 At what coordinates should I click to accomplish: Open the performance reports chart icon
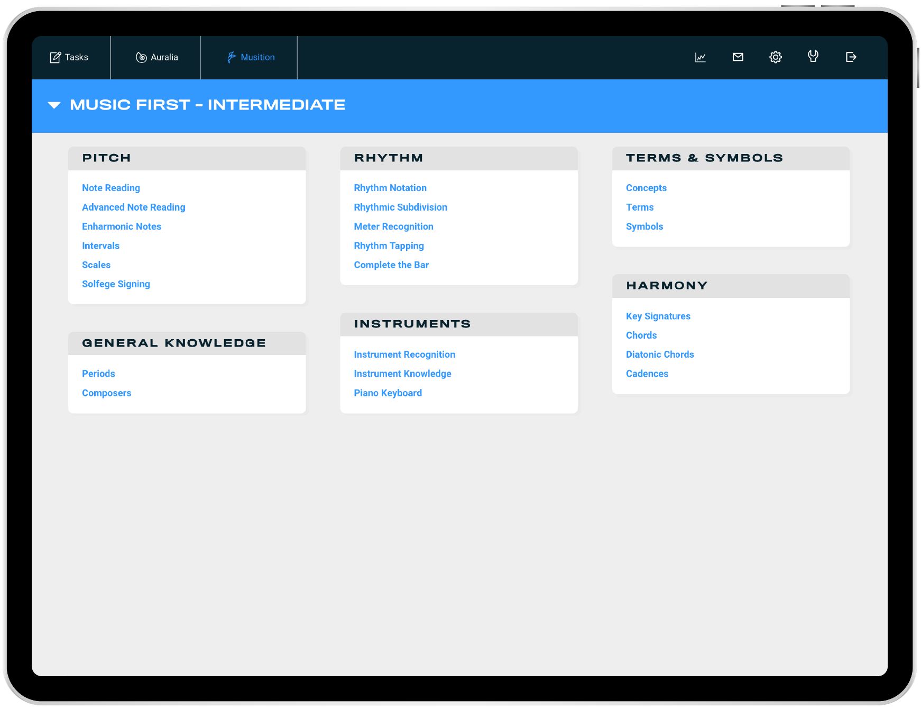click(x=700, y=57)
